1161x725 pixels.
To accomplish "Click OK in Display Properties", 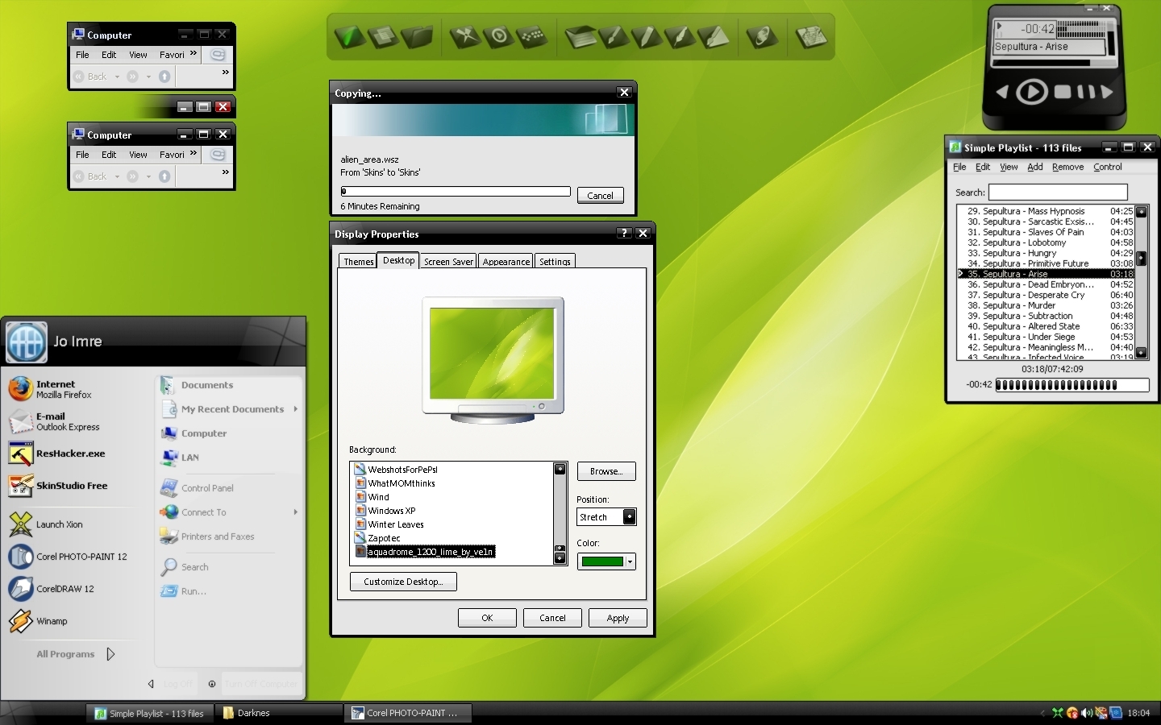I will tap(487, 618).
